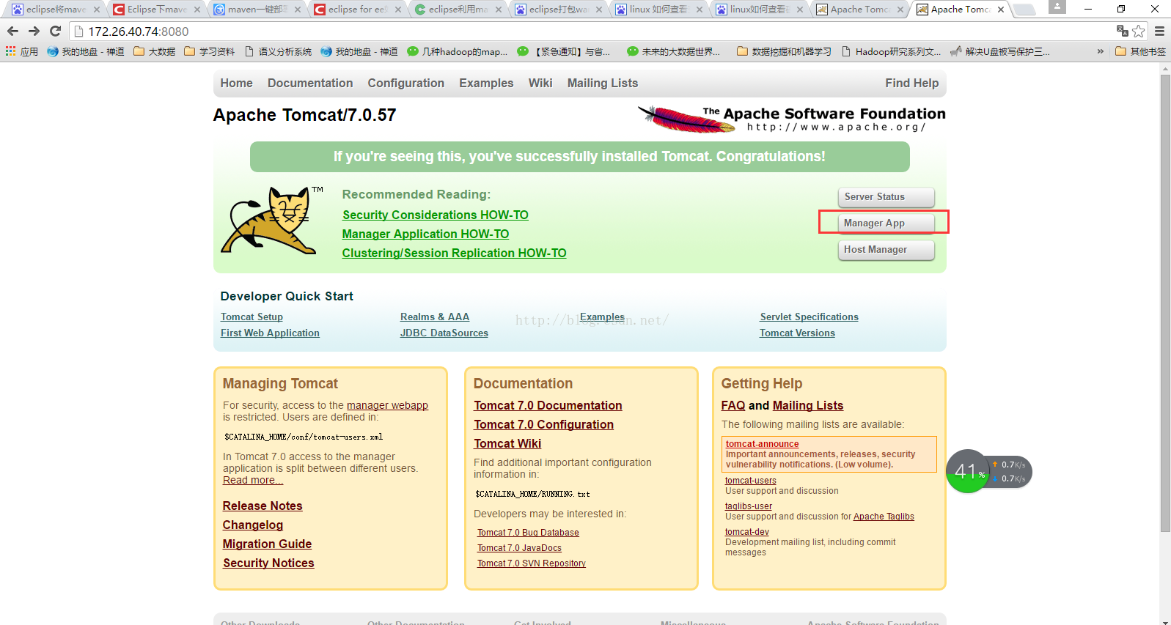
Task: Open the 其他书签 folder
Action: pyautogui.click(x=1140, y=51)
